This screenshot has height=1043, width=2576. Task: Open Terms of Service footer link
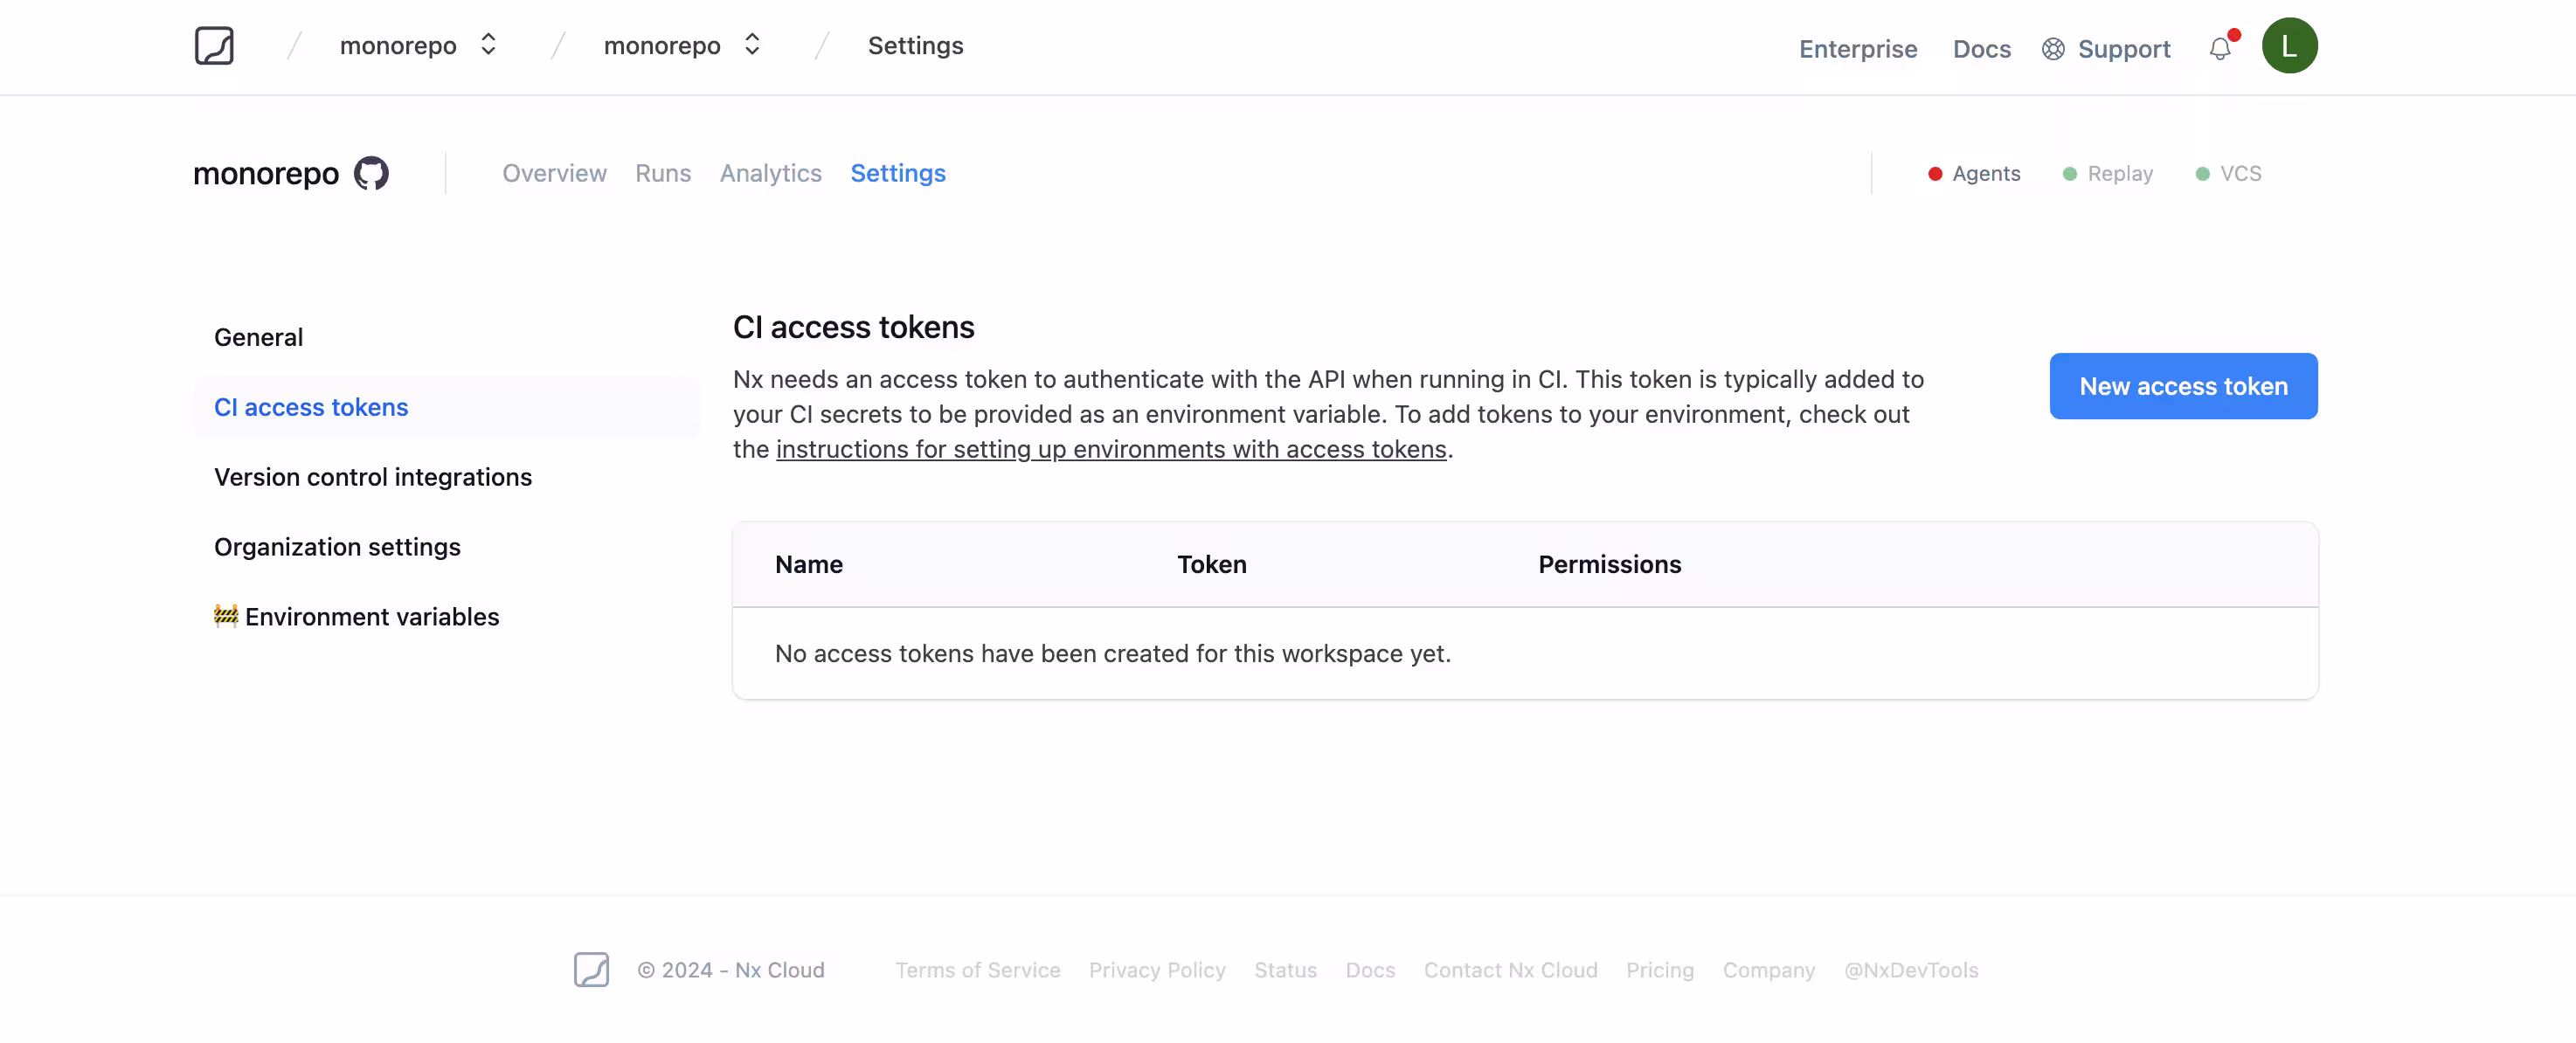(x=977, y=969)
